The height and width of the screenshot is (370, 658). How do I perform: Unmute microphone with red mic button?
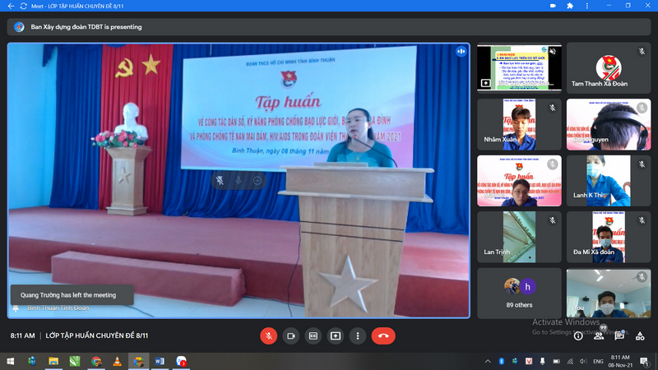tap(268, 335)
